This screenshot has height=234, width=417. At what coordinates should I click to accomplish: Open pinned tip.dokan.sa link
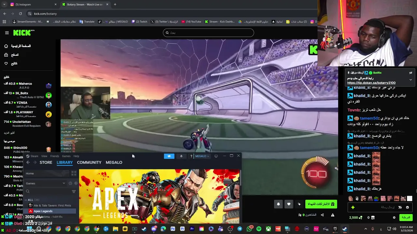[371, 83]
